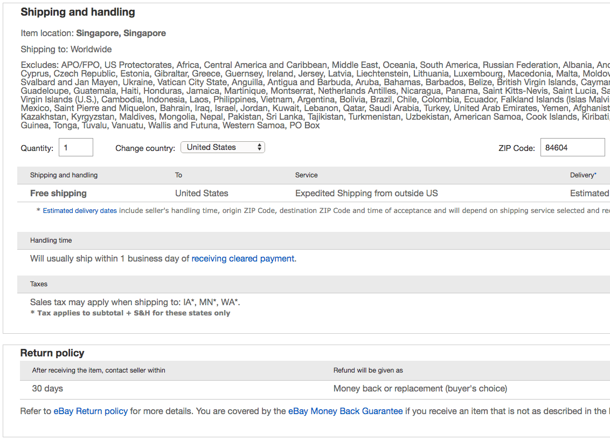The image size is (610, 440).
Task: Click the ZIP Code text box
Action: click(x=572, y=147)
